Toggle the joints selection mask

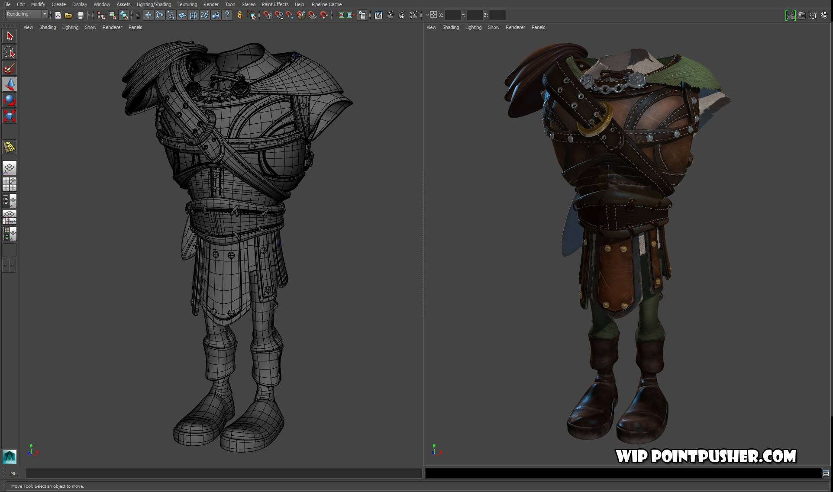160,15
